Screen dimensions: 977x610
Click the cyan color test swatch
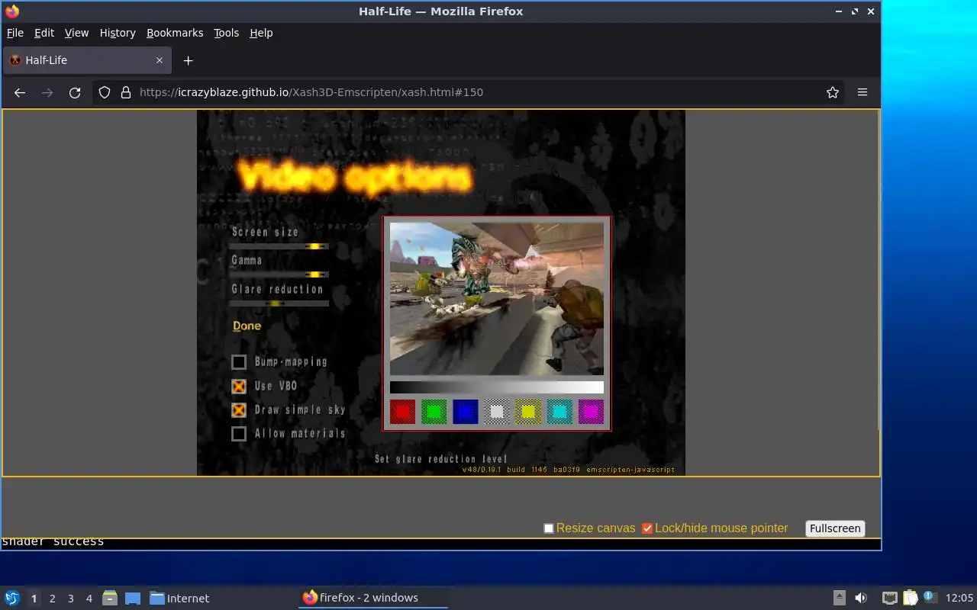tap(559, 412)
